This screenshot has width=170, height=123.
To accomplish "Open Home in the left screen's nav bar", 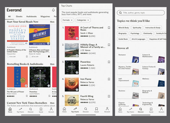I will click(10, 110).
